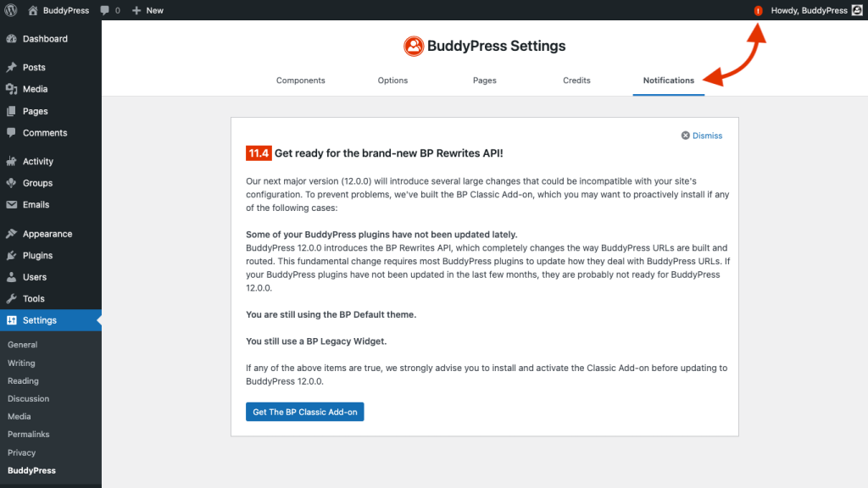Viewport: 868px width, 488px height.
Task: Open the Pages settings tab
Action: (484, 80)
